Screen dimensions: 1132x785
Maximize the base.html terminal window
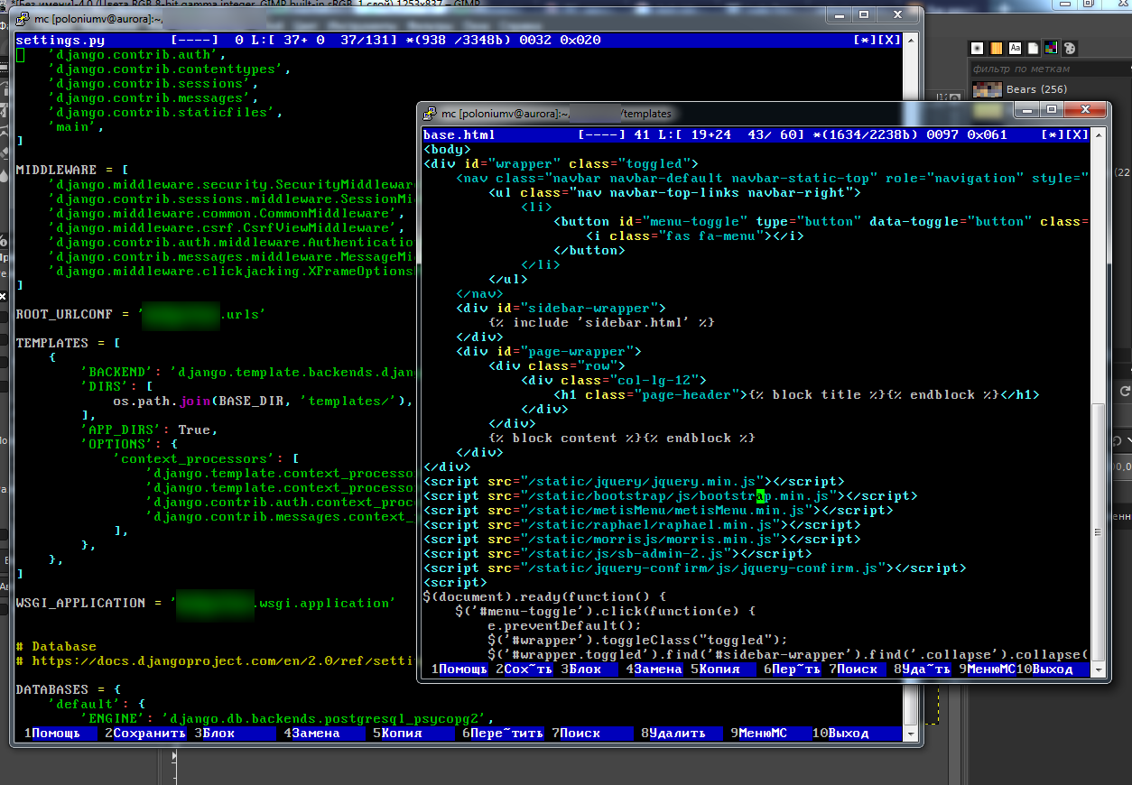(1051, 110)
